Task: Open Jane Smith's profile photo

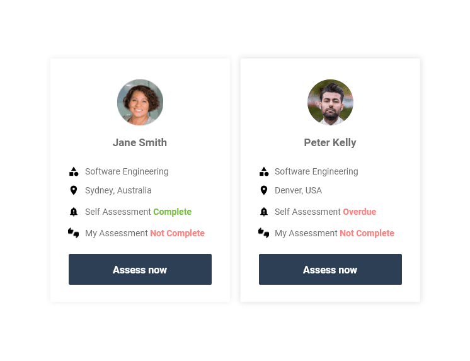Action: click(x=140, y=102)
